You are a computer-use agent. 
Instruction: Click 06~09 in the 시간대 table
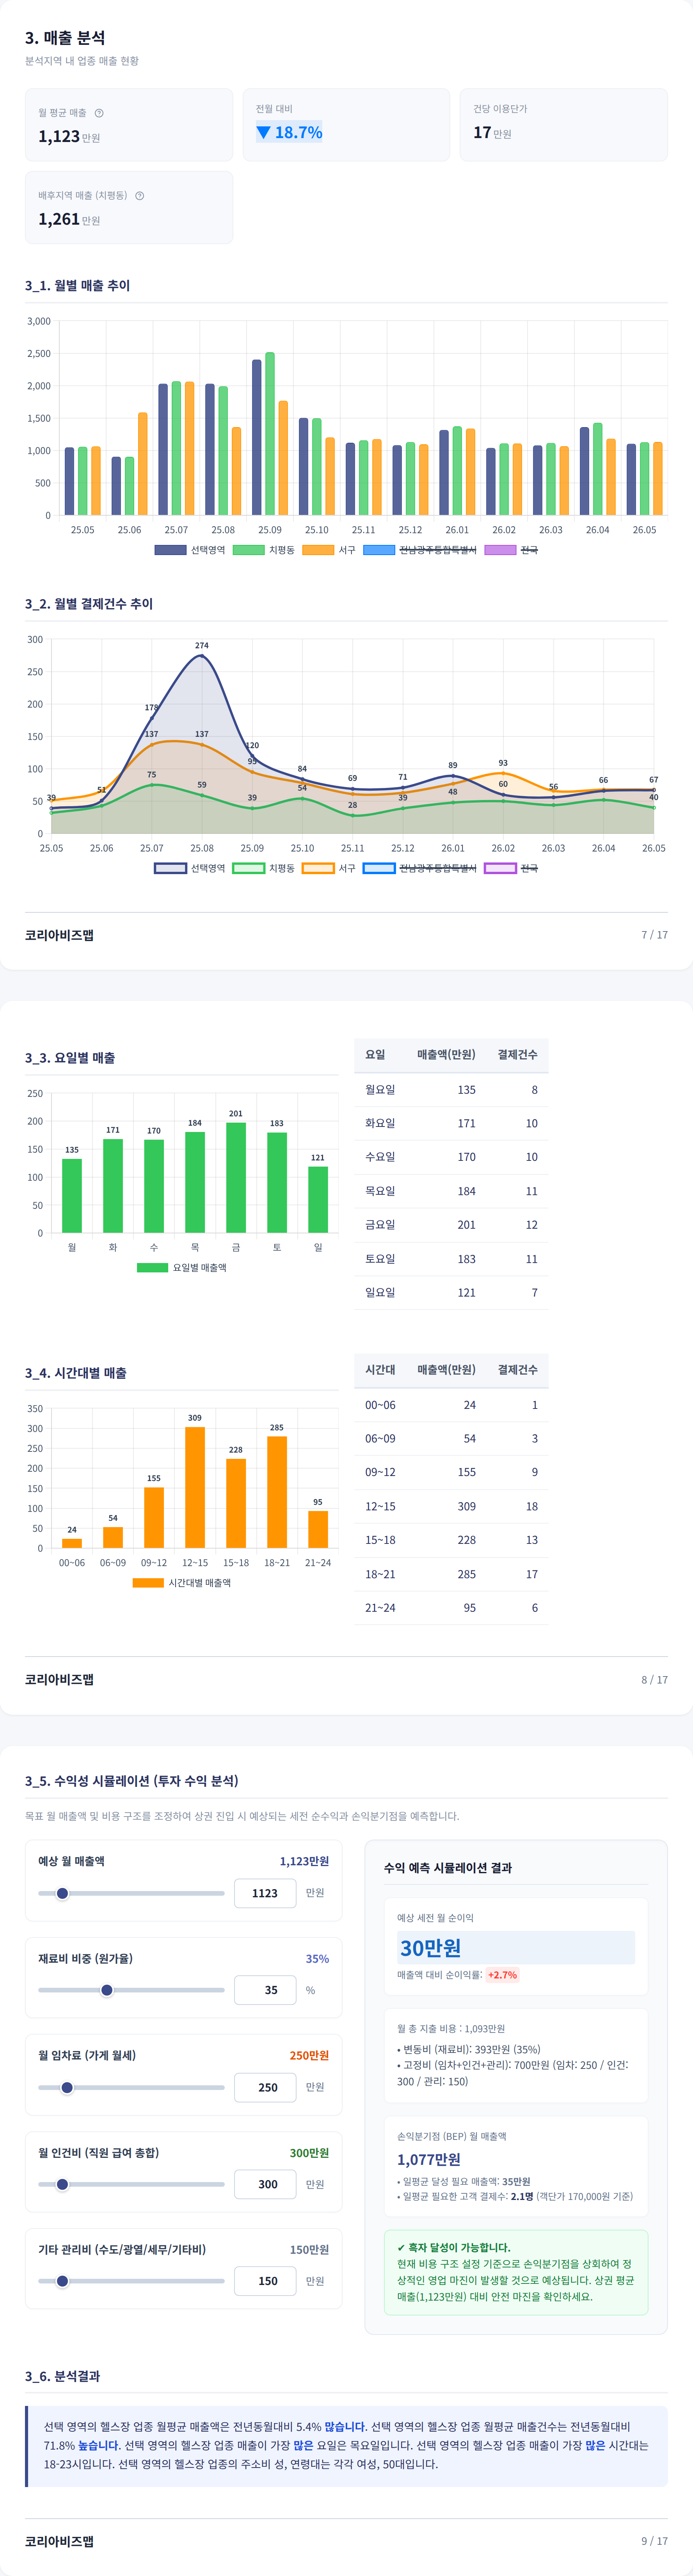point(380,1439)
